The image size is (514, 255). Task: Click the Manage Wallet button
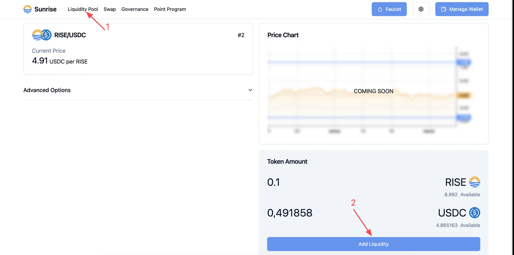(x=462, y=9)
